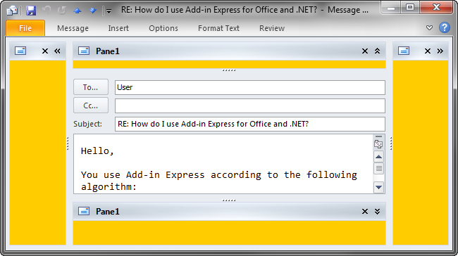
Task: Collapse the top Pane1 with double up chevron
Action: click(x=378, y=51)
